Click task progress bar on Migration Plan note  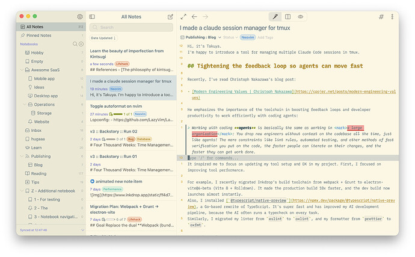(x=111, y=219)
